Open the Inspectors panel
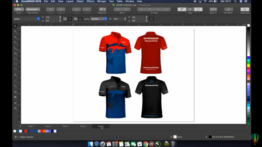 pos(245,10)
